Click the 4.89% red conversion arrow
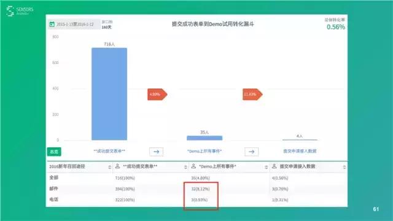This screenshot has width=393, height=221. [157, 95]
